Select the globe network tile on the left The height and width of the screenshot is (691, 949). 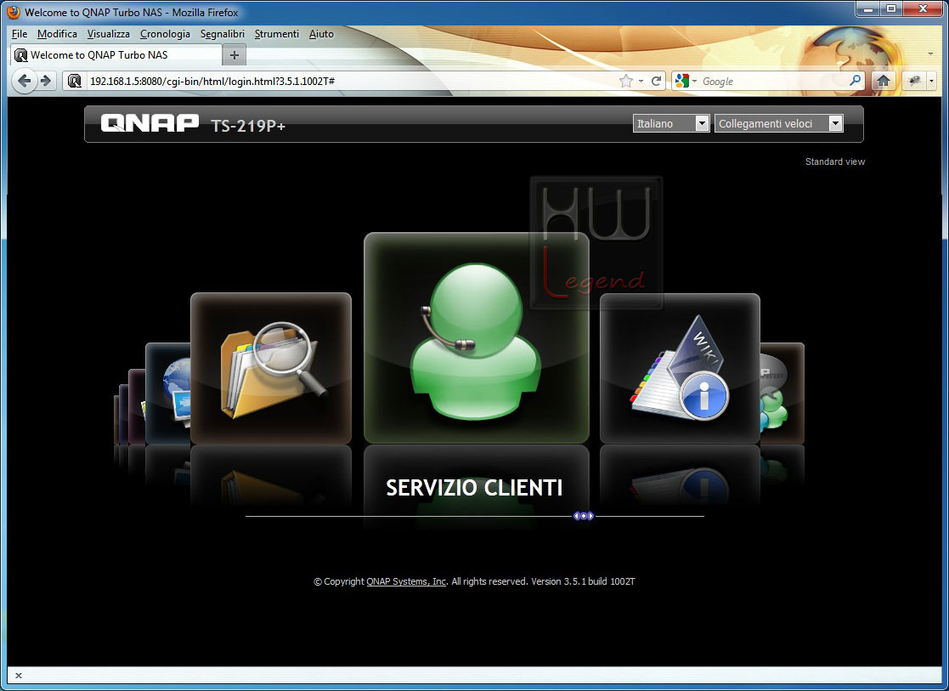pyautogui.click(x=168, y=394)
